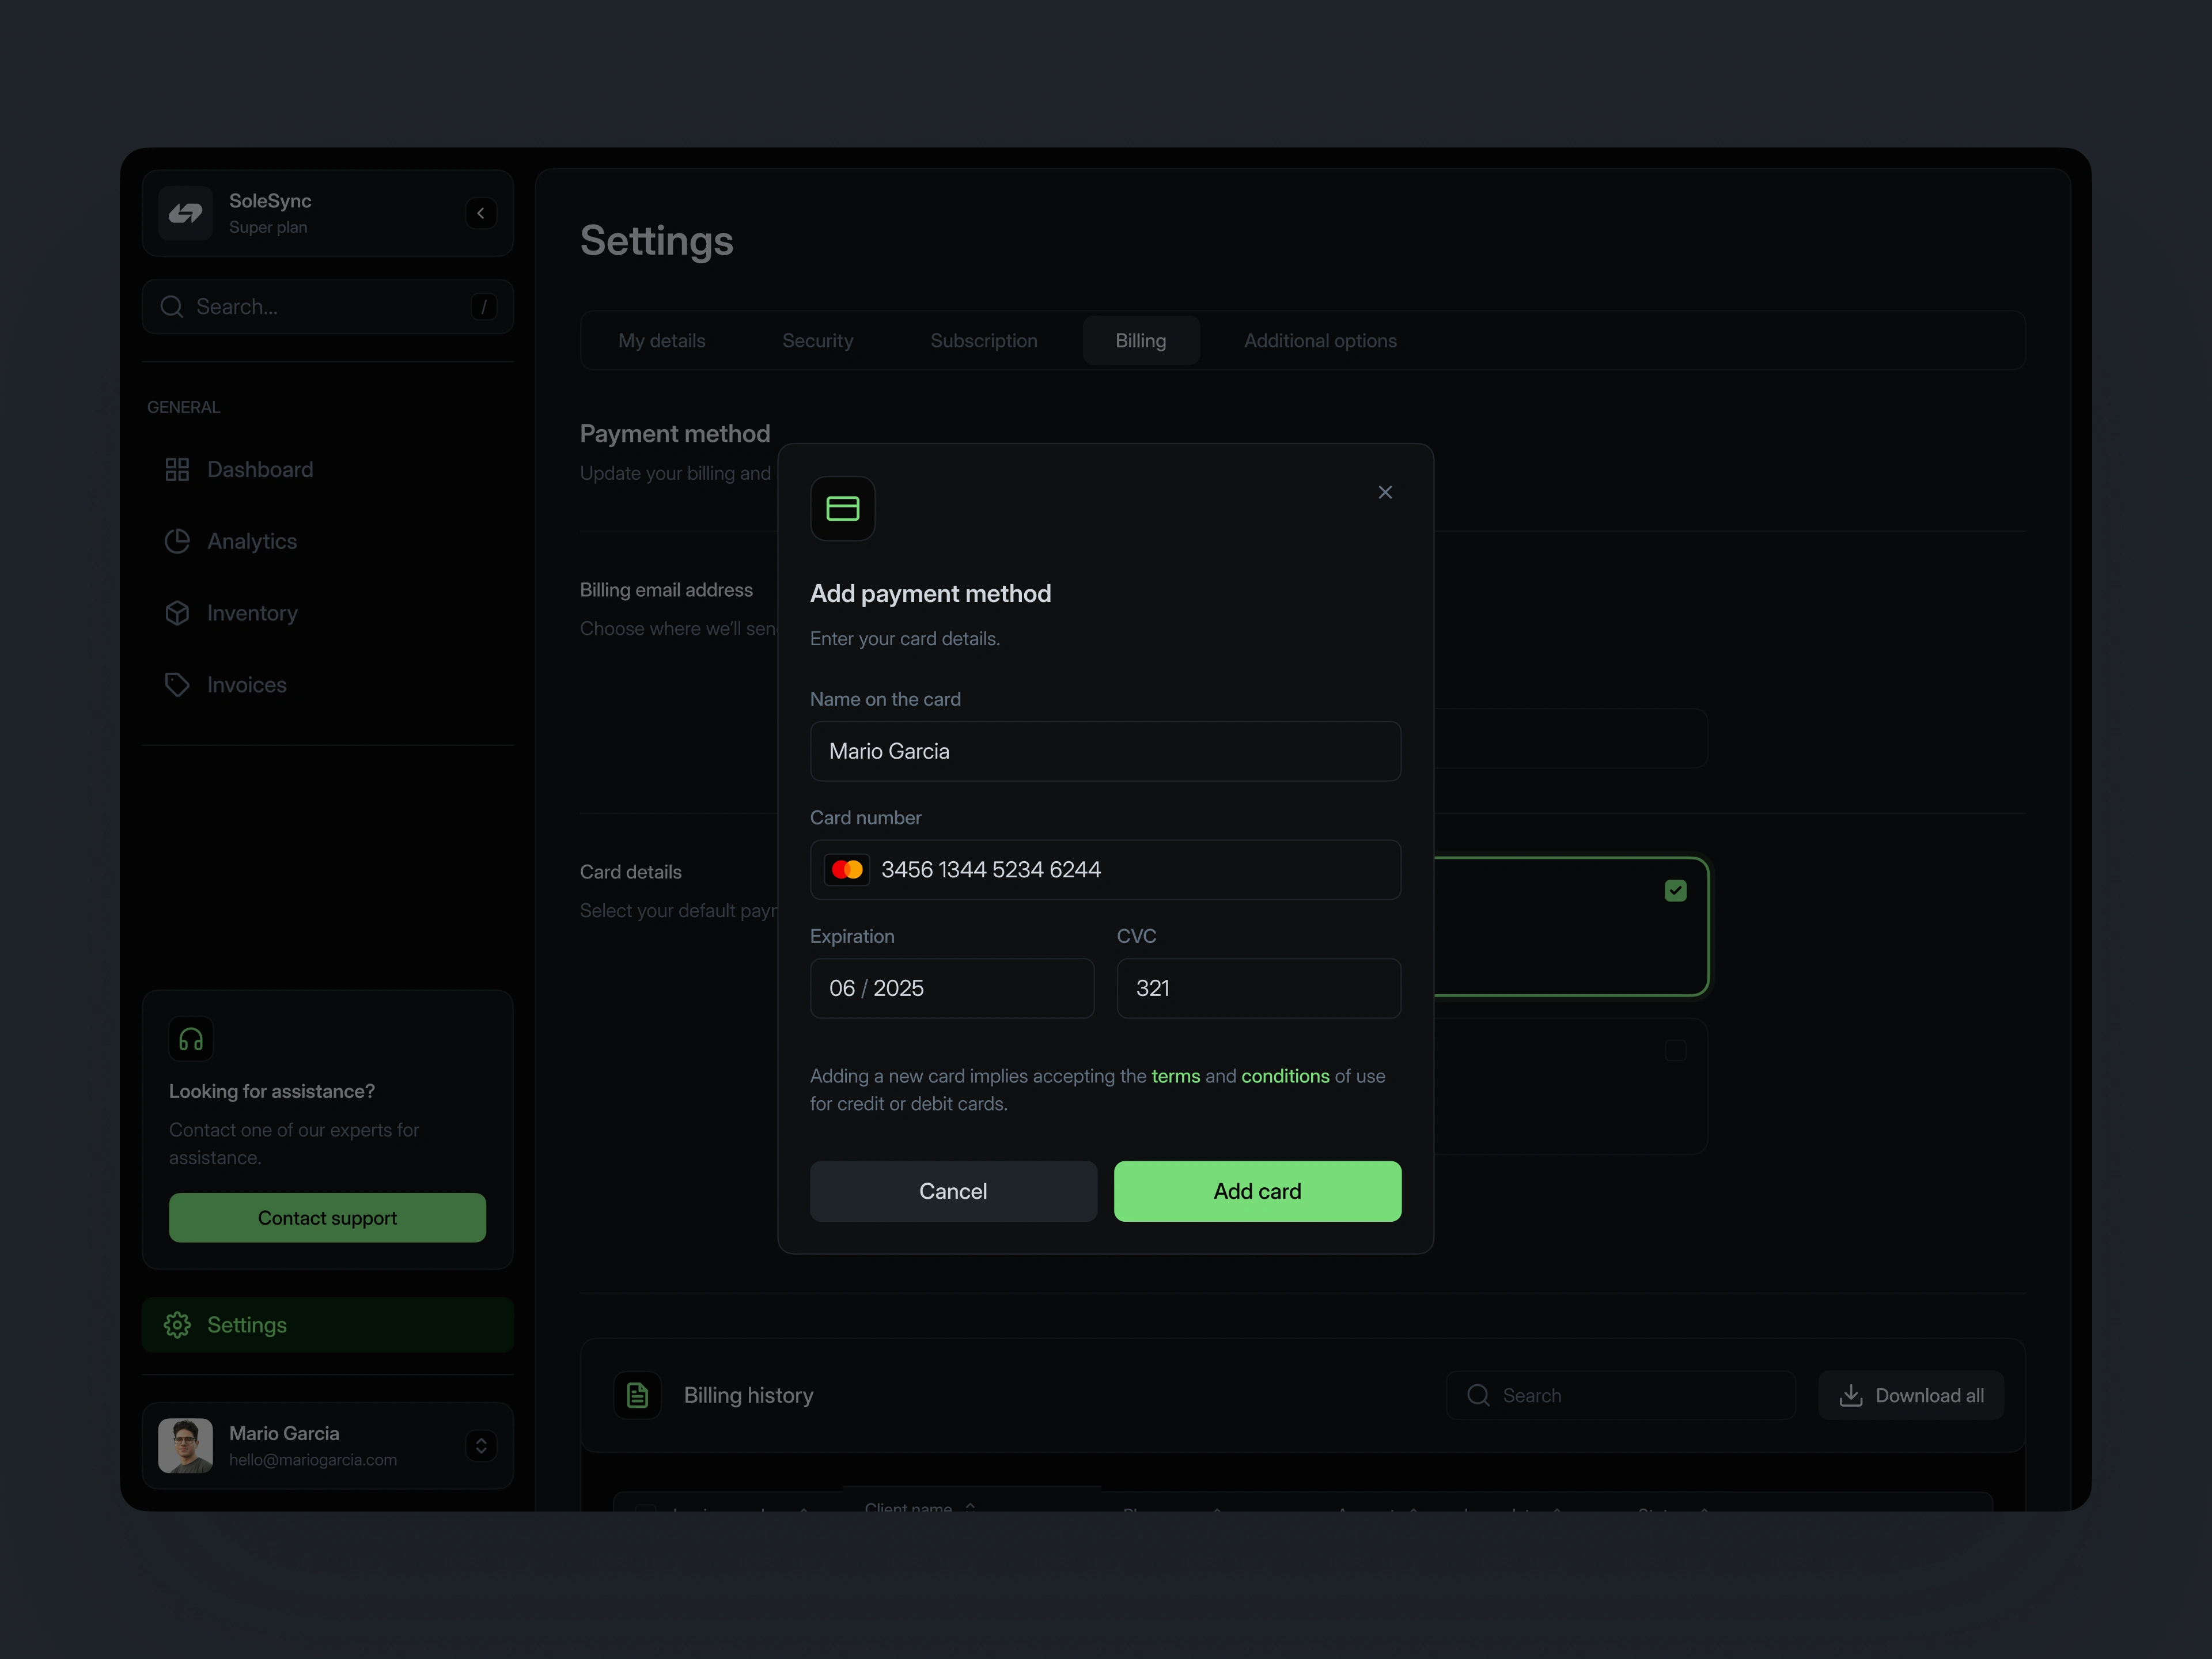Sort by the Client name column arrow
Image resolution: width=2212 pixels, height=1659 pixels.
coord(970,1506)
